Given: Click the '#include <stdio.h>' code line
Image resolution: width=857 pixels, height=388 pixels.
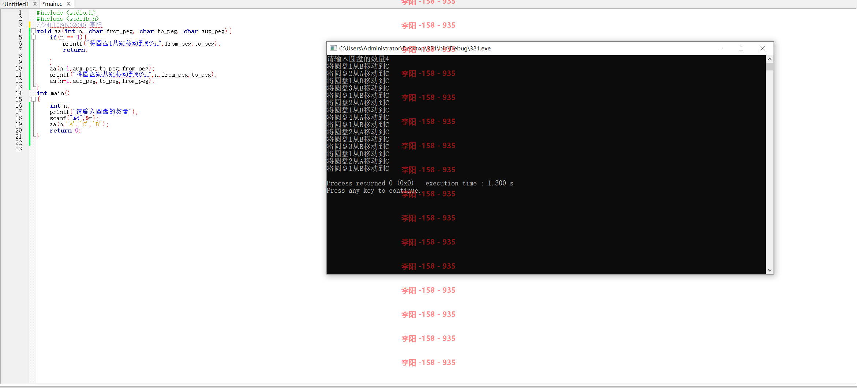Looking at the screenshot, I should 66,13.
